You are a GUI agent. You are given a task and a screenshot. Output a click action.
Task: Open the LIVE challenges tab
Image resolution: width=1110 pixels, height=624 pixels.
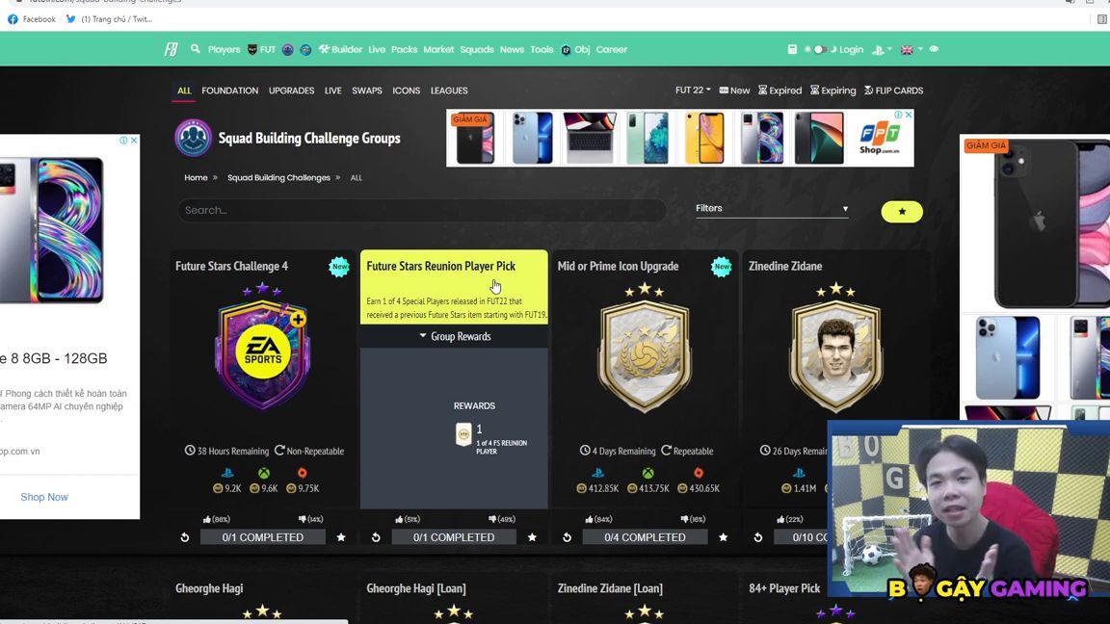click(x=332, y=91)
